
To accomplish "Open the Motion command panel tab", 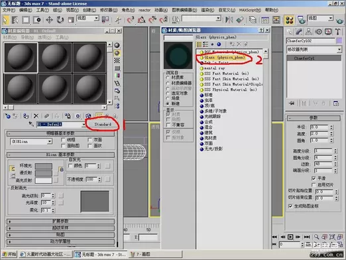I will [x=318, y=32].
